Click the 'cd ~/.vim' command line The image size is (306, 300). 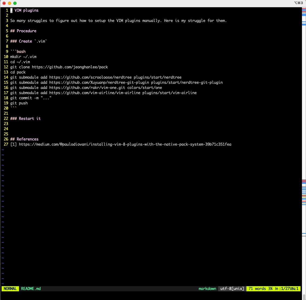[x=20, y=62]
